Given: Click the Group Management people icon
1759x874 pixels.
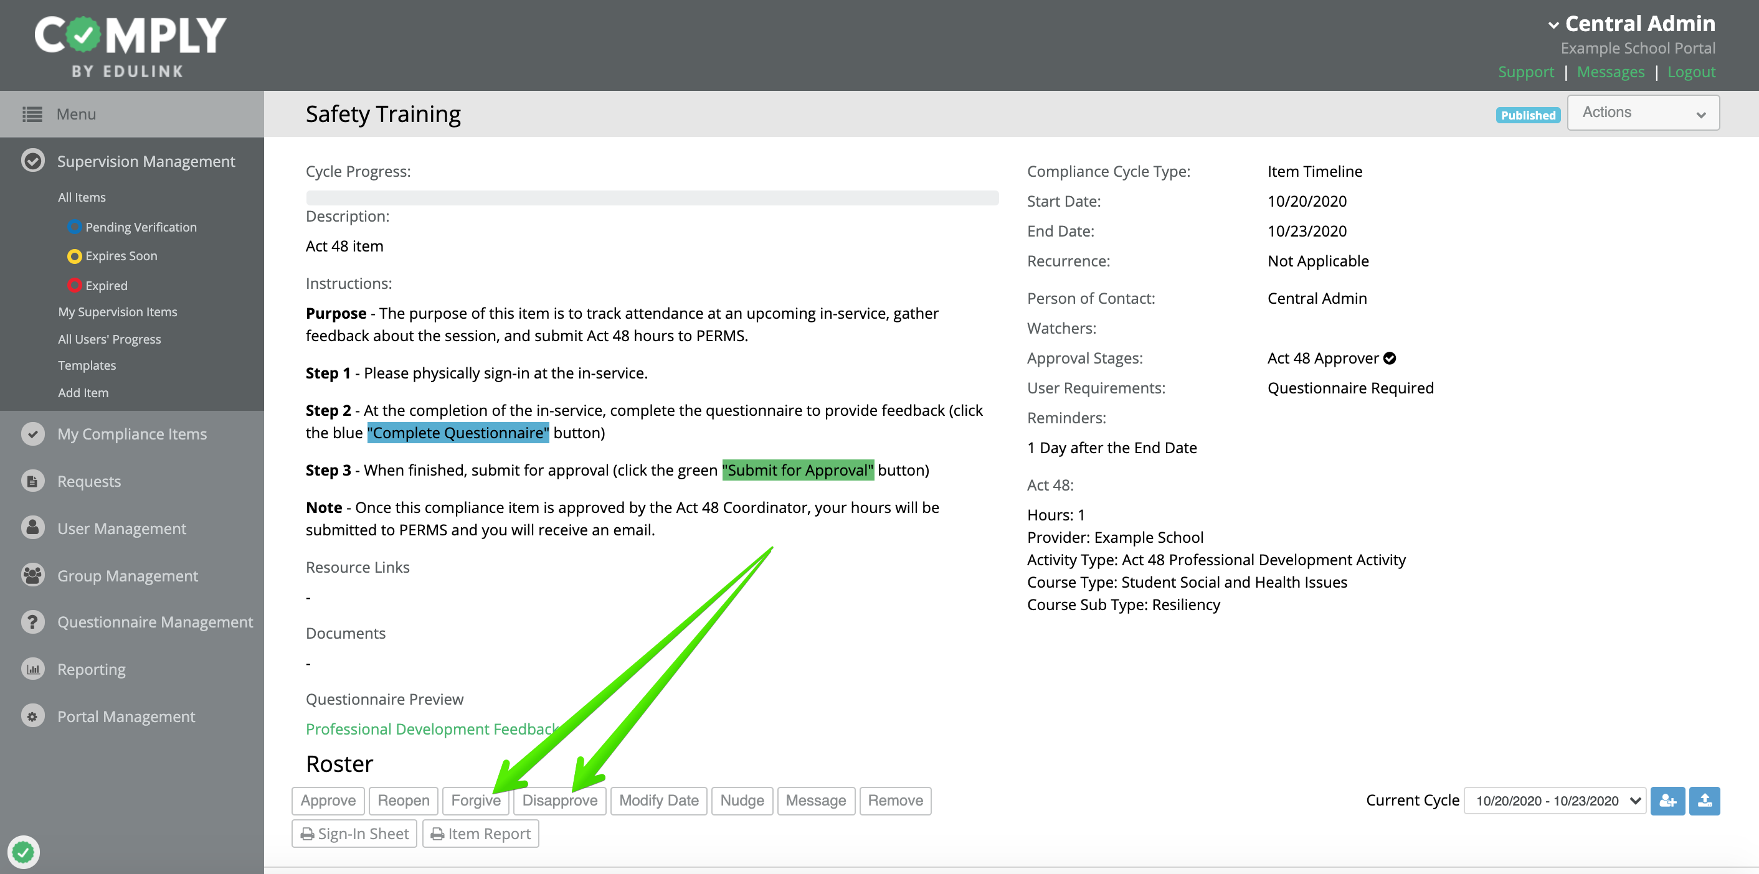Looking at the screenshot, I should click(33, 575).
